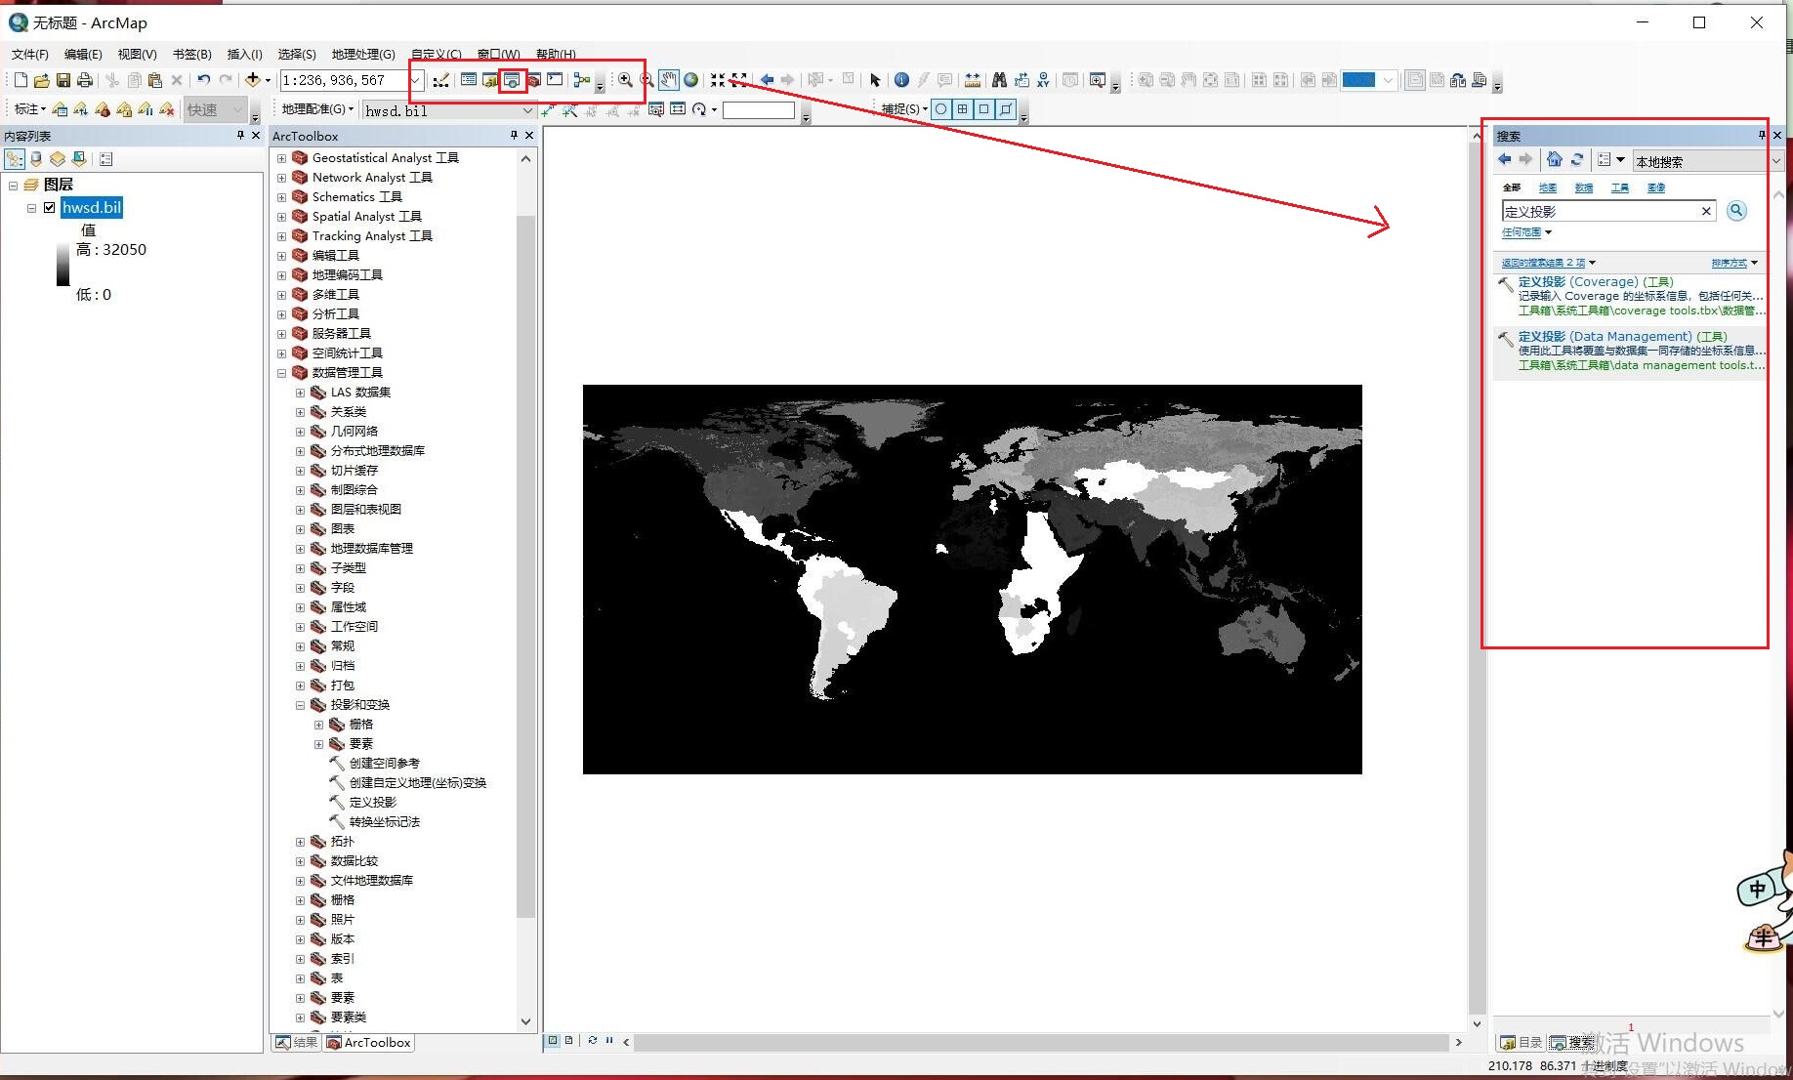Open the Find binoculars tool

[1000, 80]
